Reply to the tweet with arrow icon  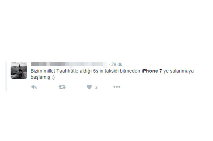point(34,87)
